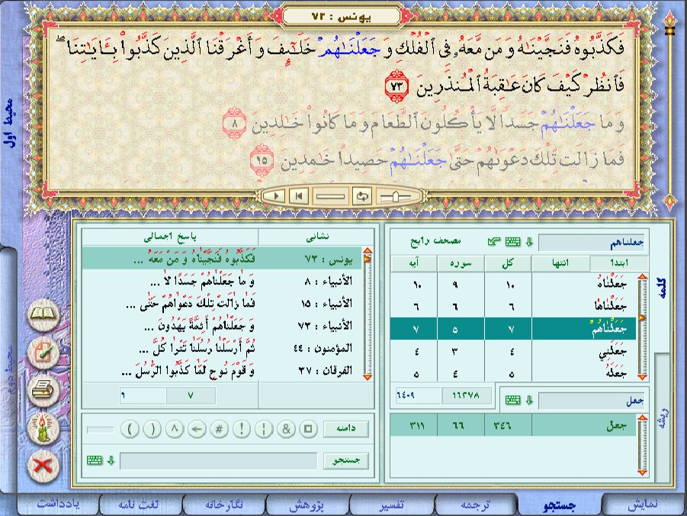Click the pointing hand icon near مصحف رایج

coord(494,241)
